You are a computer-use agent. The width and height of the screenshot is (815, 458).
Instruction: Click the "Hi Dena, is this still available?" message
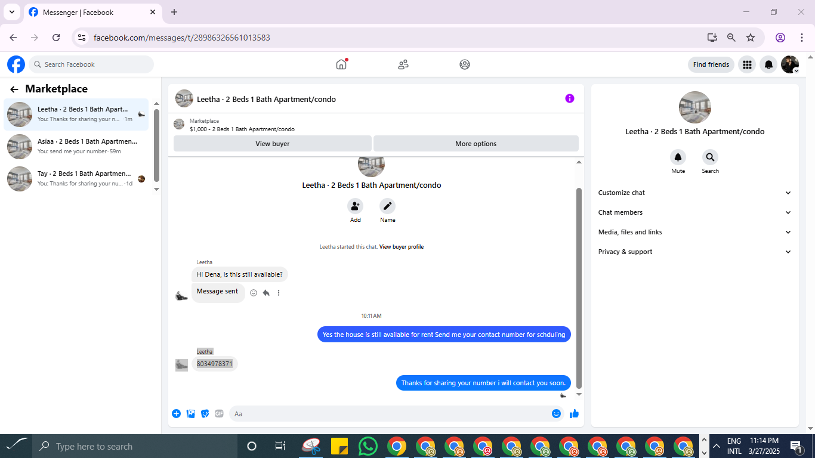[240, 275]
